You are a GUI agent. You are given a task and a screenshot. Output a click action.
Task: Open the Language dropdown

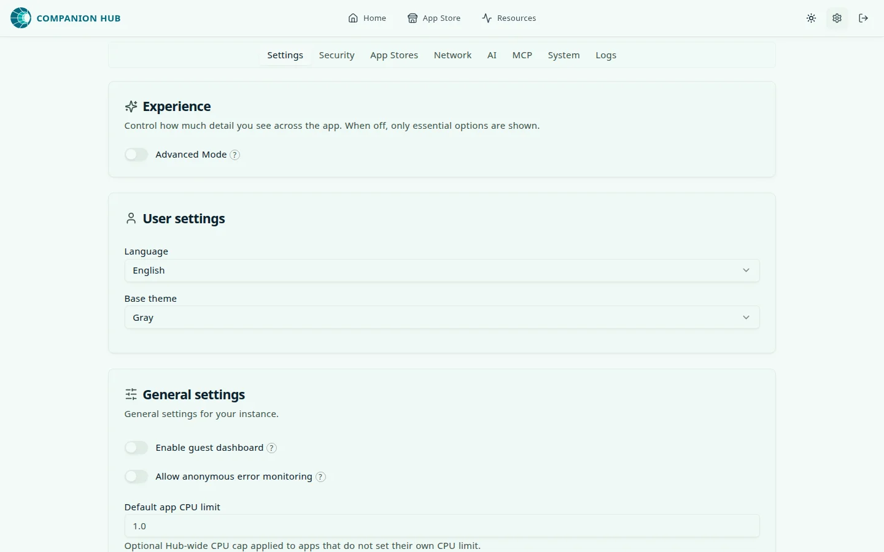coord(442,270)
